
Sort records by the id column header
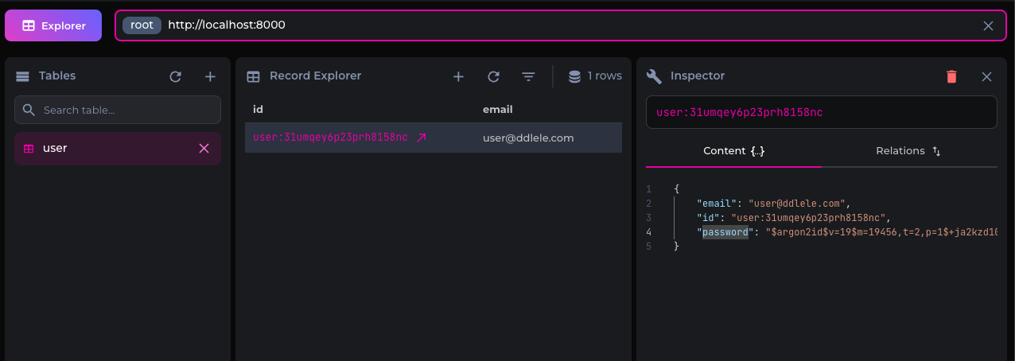(x=258, y=109)
